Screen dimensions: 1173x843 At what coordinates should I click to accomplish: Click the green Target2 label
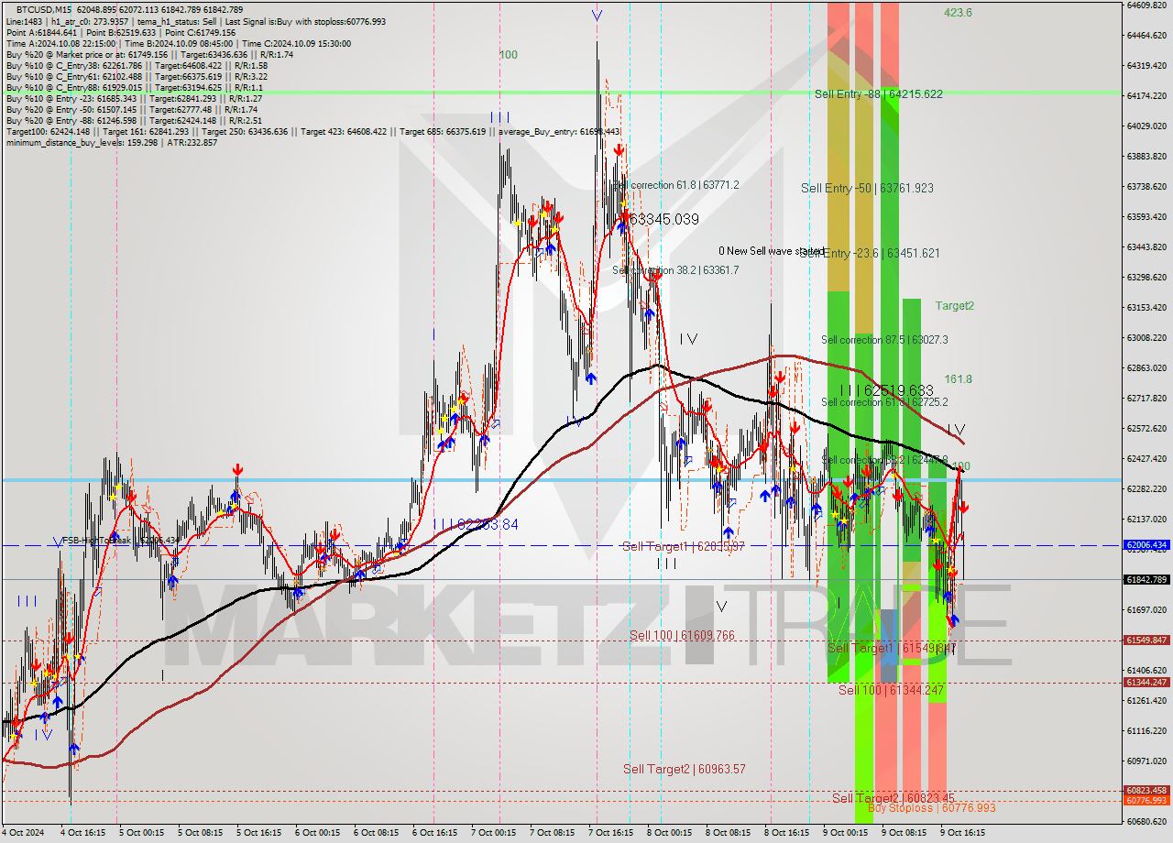(x=955, y=305)
